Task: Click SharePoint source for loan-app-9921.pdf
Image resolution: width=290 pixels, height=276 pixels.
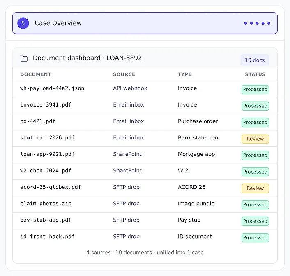Action: pyautogui.click(x=127, y=154)
